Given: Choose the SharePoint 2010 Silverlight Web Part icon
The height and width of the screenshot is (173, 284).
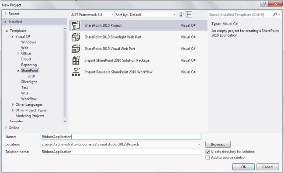Looking at the screenshot, I should click(x=76, y=37).
